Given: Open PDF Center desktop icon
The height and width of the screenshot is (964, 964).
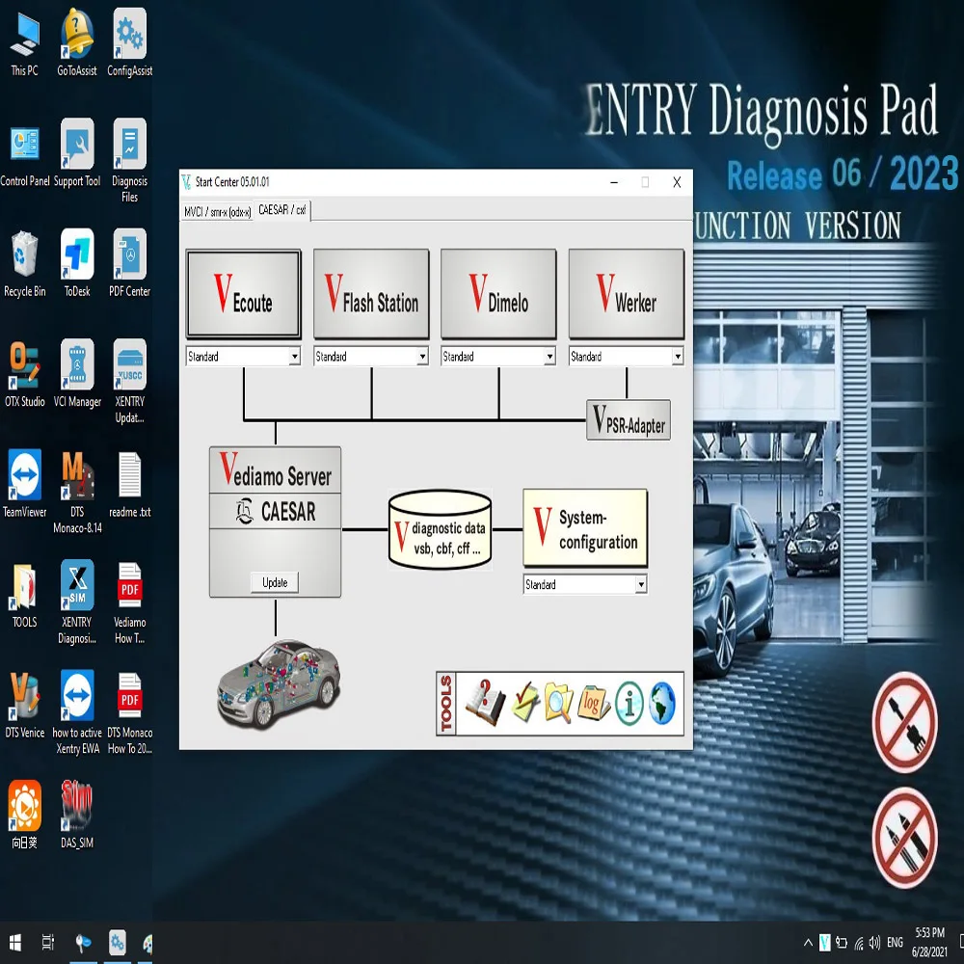Looking at the screenshot, I should coord(130,264).
